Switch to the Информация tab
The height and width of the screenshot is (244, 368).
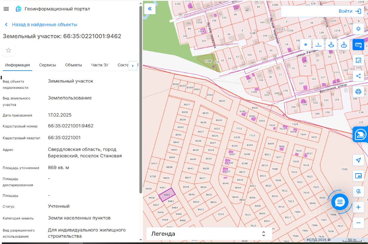18,65
